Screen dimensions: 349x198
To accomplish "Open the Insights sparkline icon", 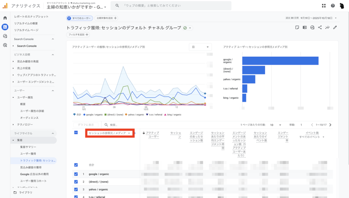I will point(327,28).
